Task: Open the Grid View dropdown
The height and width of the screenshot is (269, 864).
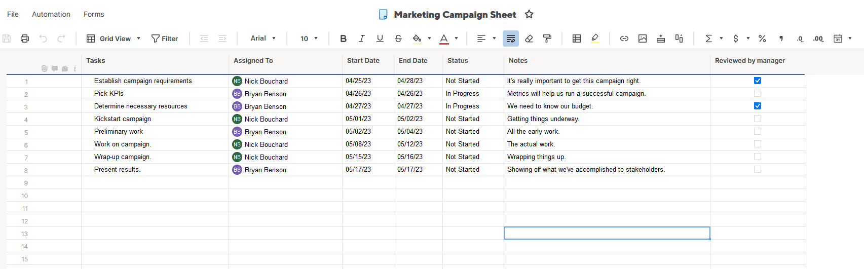Action: 114,39
